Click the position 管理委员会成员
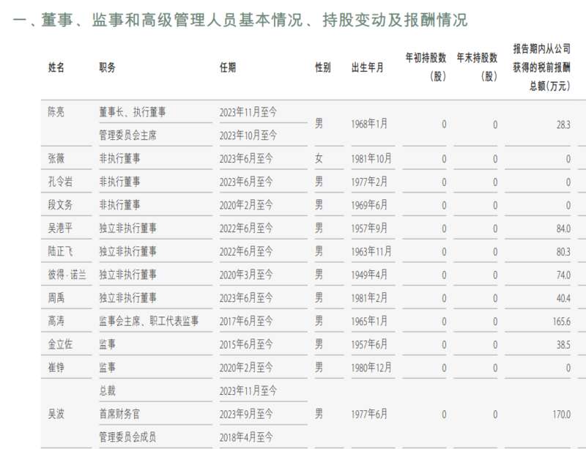Viewport: 586px width, 449px height. (x=127, y=437)
